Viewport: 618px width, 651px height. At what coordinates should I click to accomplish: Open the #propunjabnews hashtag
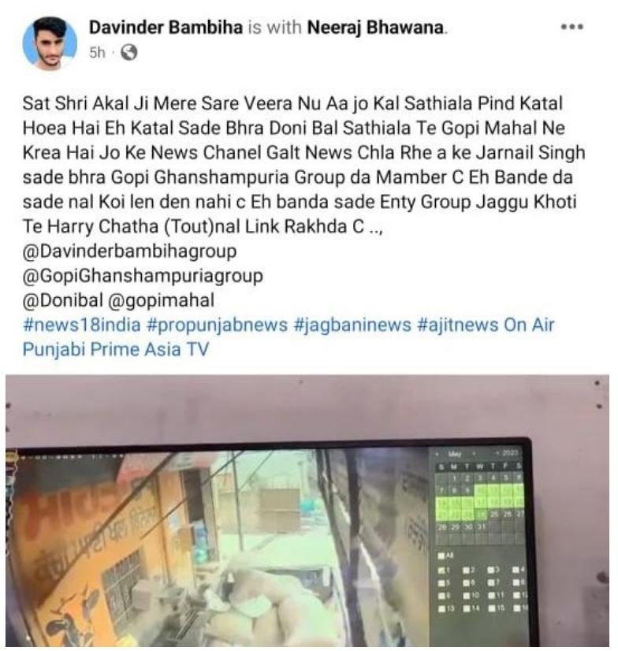[218, 325]
